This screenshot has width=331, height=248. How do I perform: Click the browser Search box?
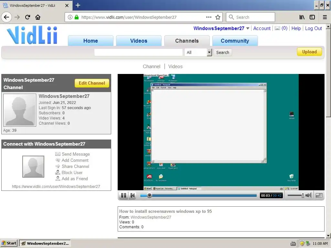point(251,17)
